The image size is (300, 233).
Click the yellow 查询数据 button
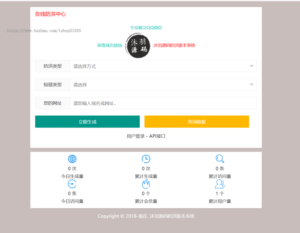(x=197, y=122)
